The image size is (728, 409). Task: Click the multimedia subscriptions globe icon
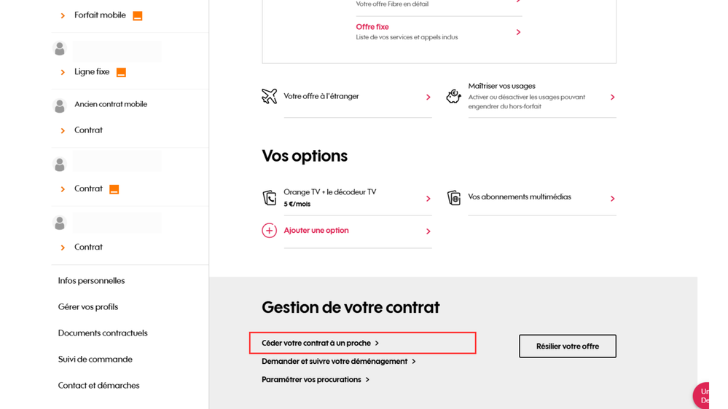[453, 198]
